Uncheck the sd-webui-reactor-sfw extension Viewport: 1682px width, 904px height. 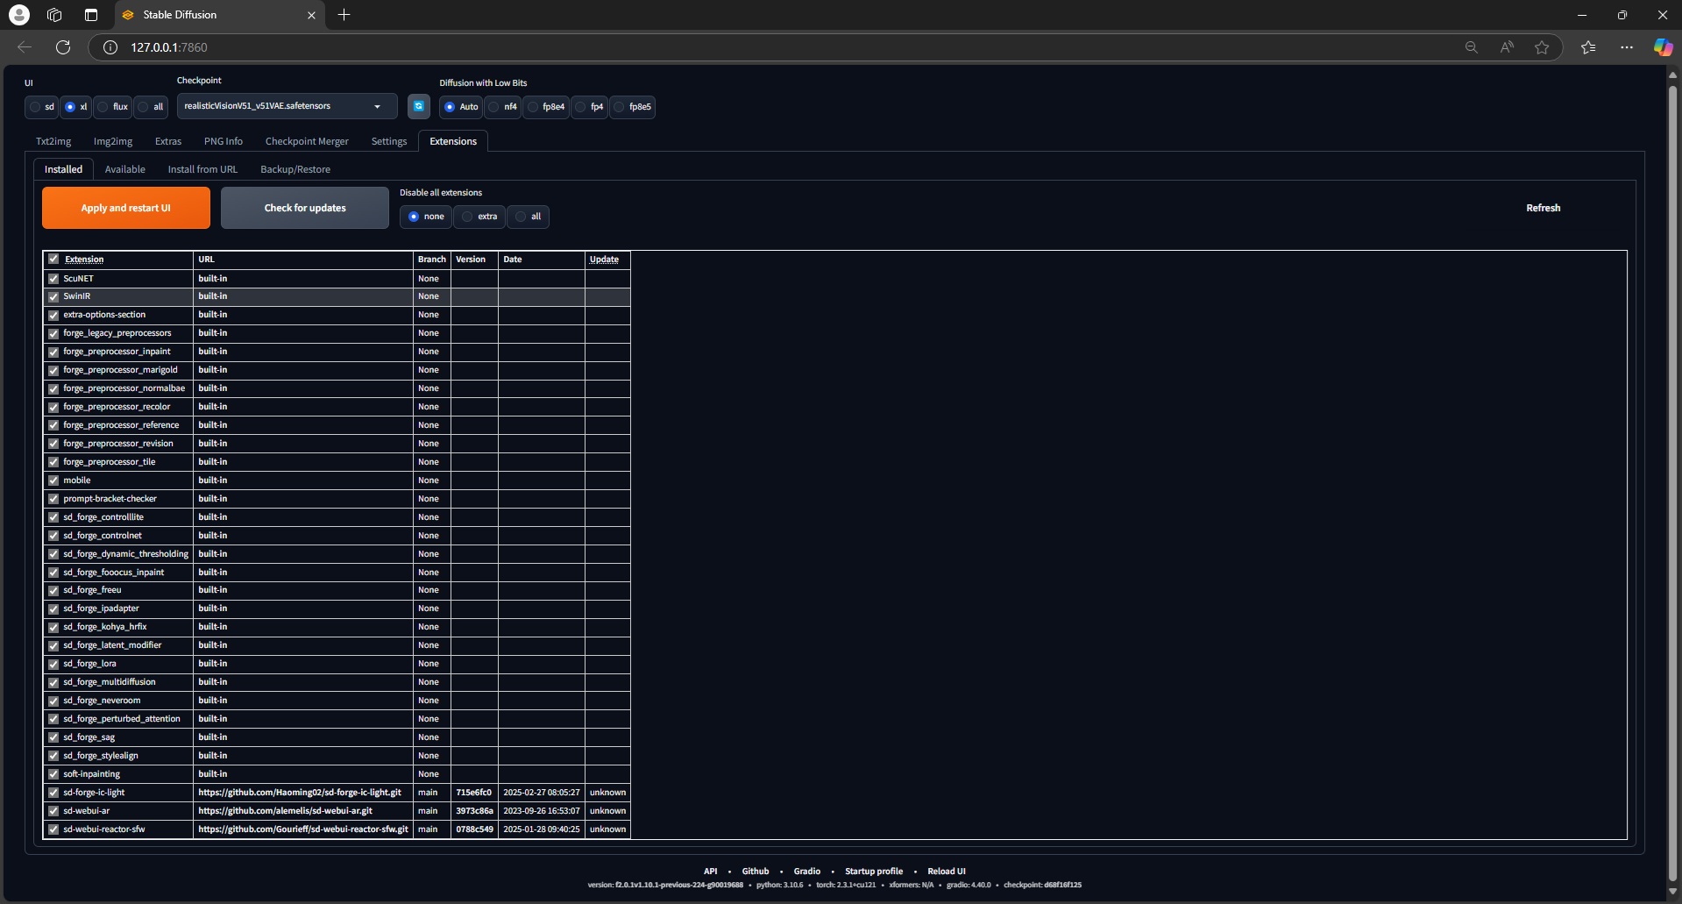pos(53,829)
